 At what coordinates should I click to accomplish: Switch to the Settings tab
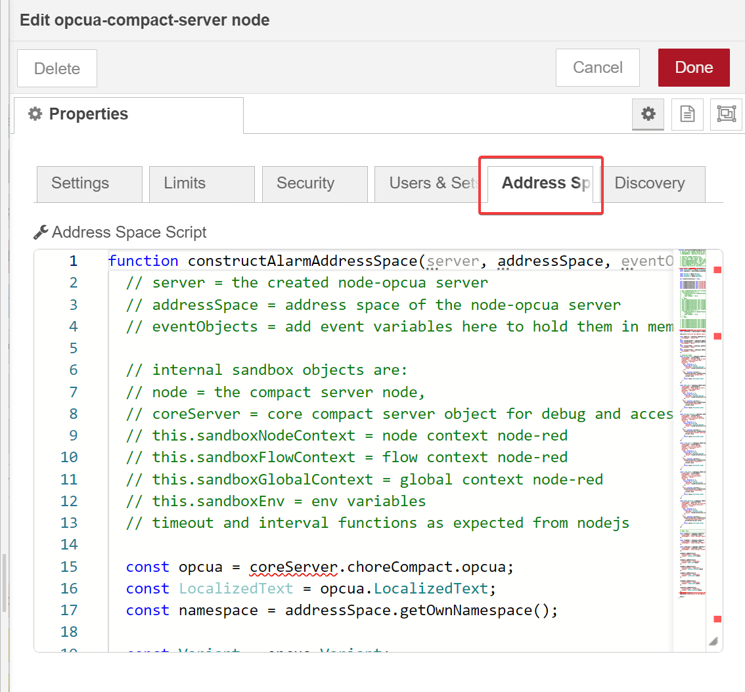[x=89, y=184]
